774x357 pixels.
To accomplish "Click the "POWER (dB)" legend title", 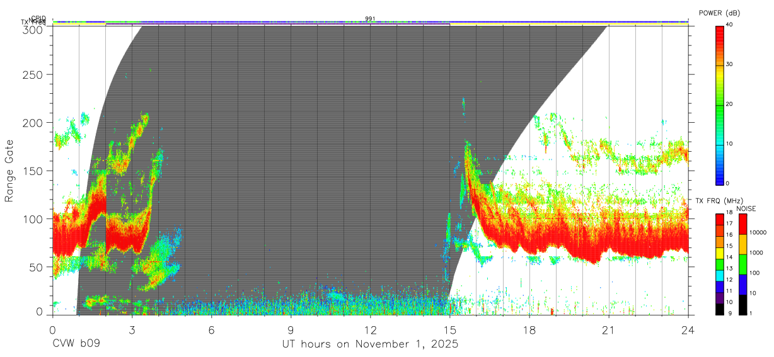I will 719,13.
